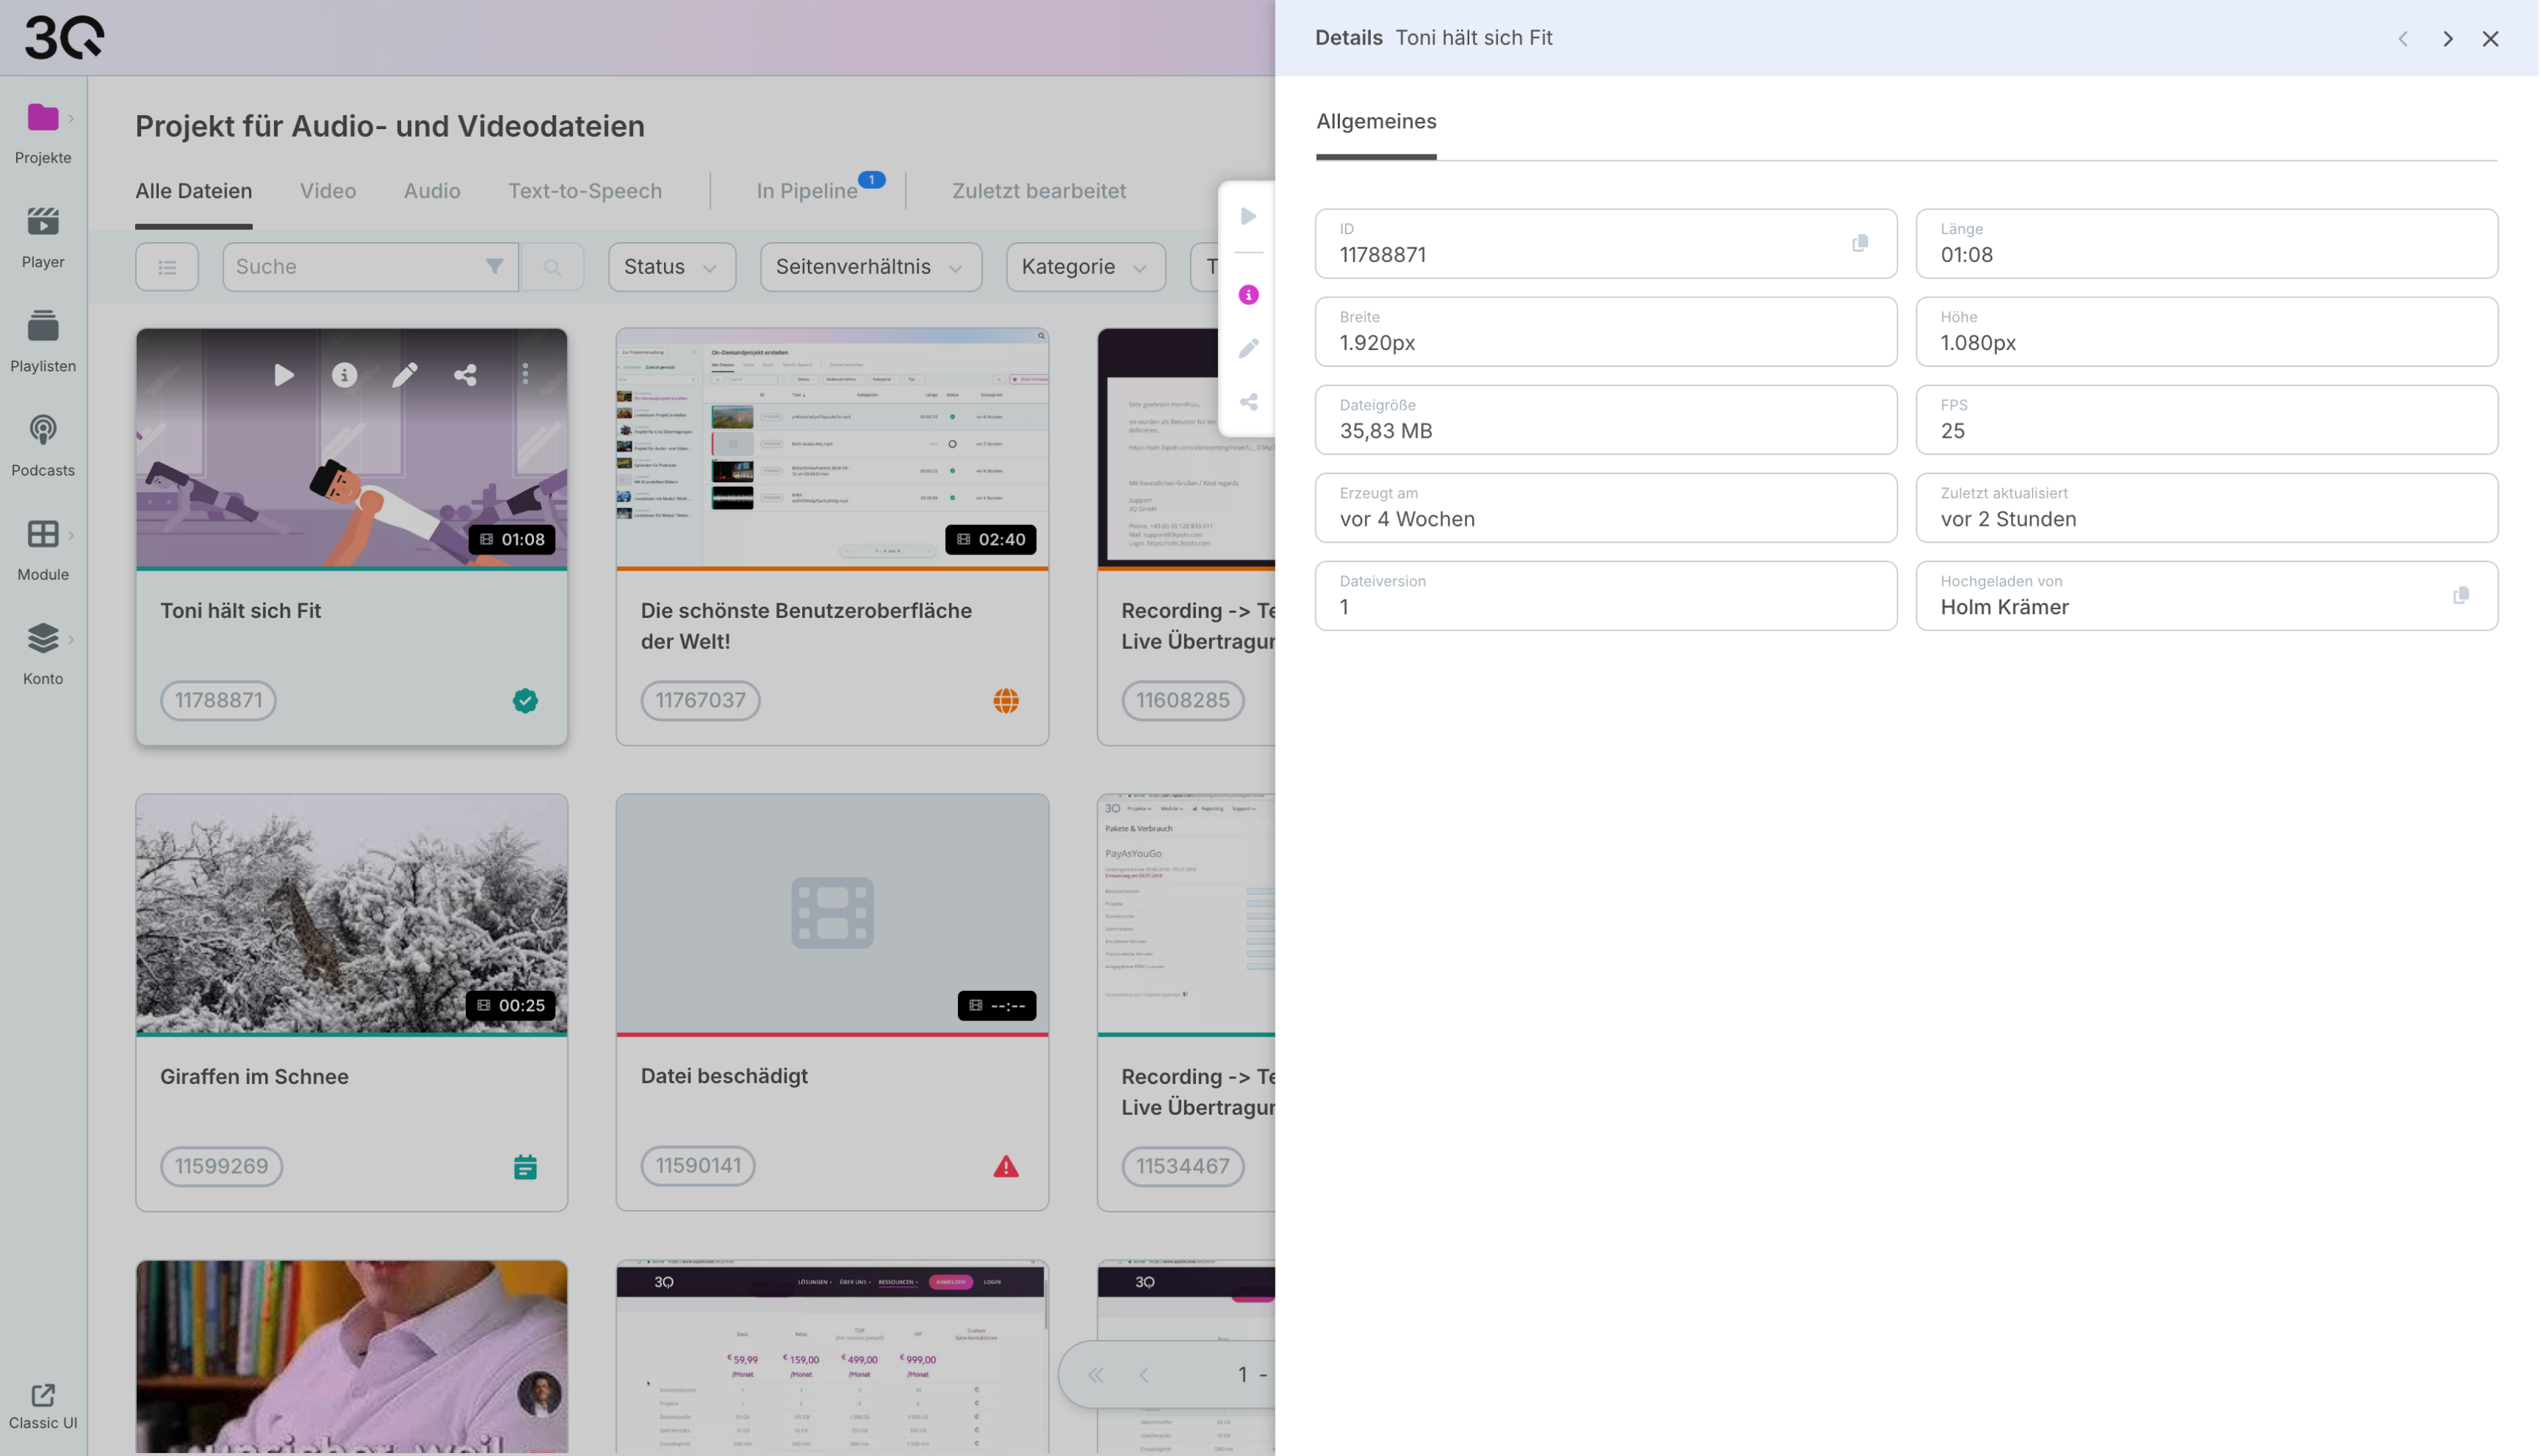The width and height of the screenshot is (2541, 1456).
Task: Expand the Status dropdown
Action: click(671, 267)
